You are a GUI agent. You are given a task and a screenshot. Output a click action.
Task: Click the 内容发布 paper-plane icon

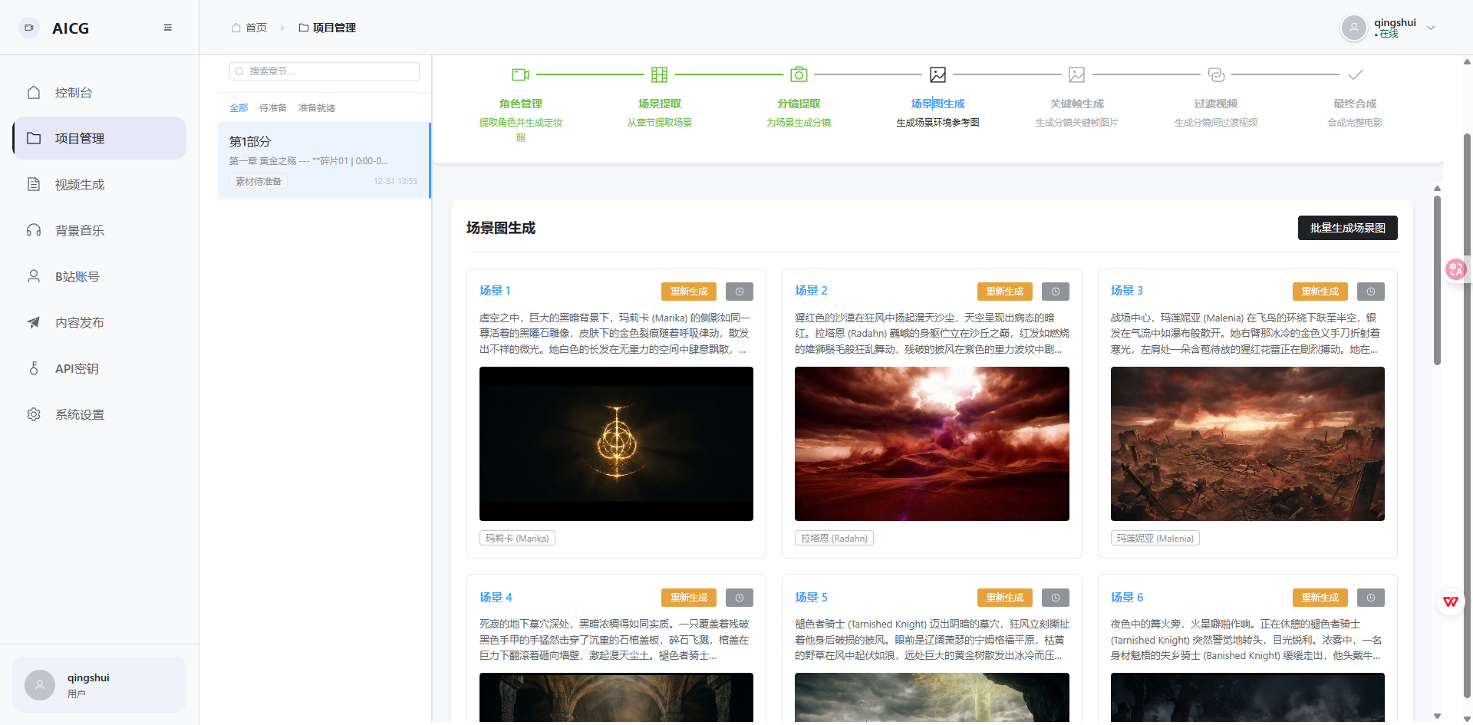[x=34, y=322]
